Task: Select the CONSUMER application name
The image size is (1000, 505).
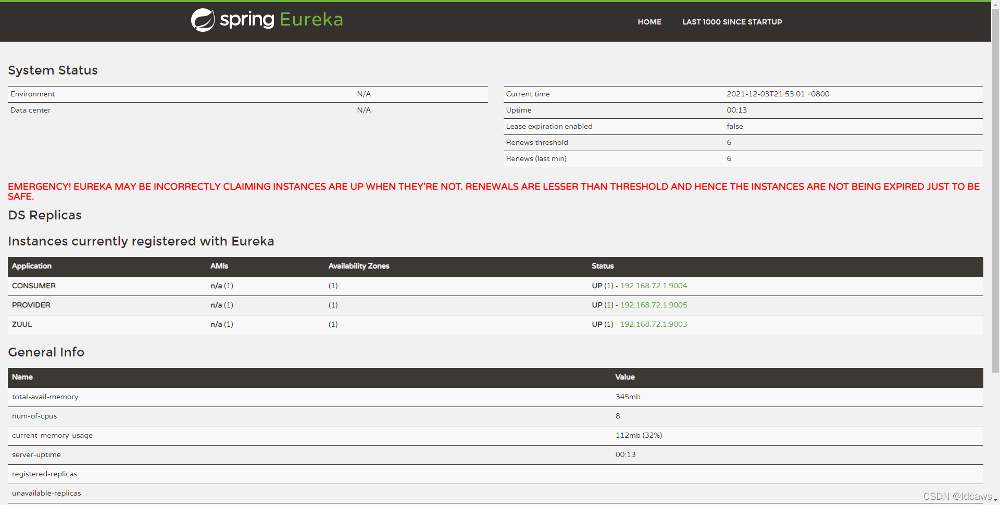Action: pyautogui.click(x=34, y=286)
